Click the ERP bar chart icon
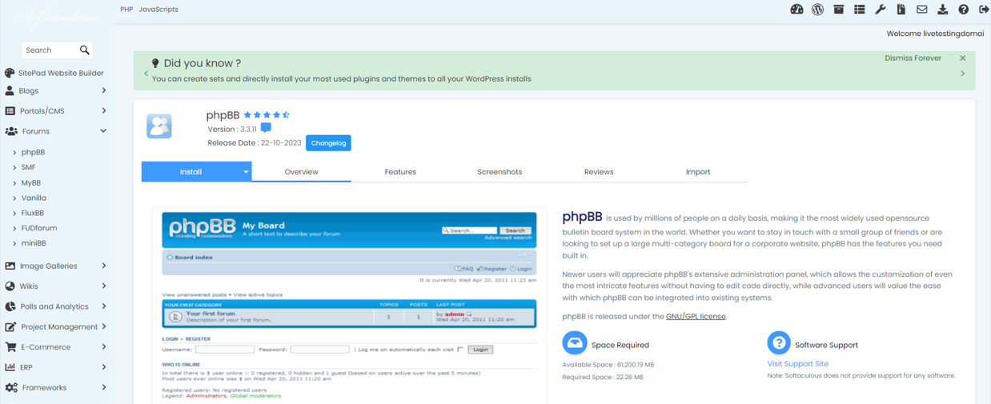Image resolution: width=991 pixels, height=404 pixels. point(10,367)
